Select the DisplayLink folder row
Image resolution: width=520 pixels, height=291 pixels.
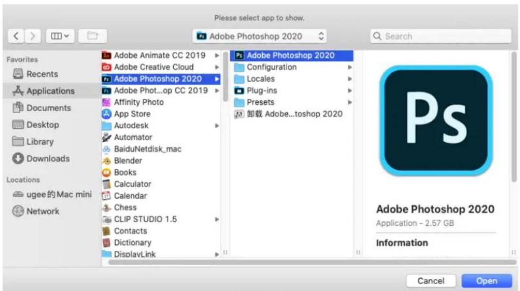(x=161, y=254)
